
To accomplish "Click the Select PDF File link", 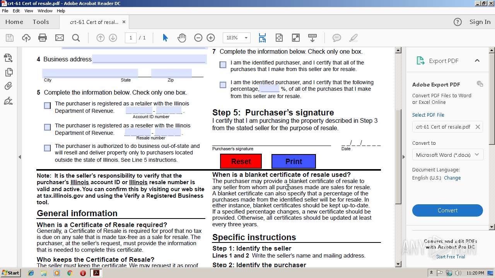I will pyautogui.click(x=428, y=115).
